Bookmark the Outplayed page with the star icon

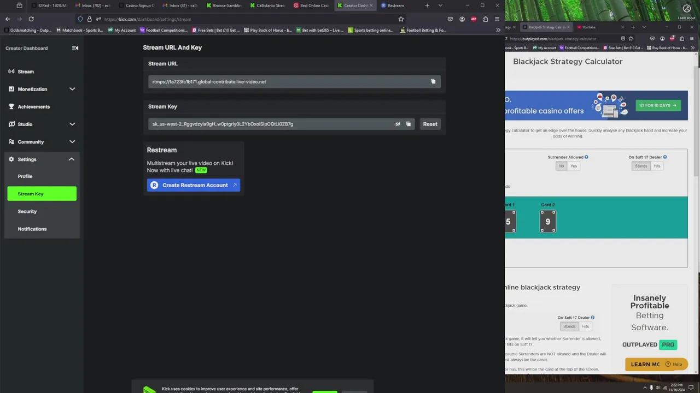(631, 39)
